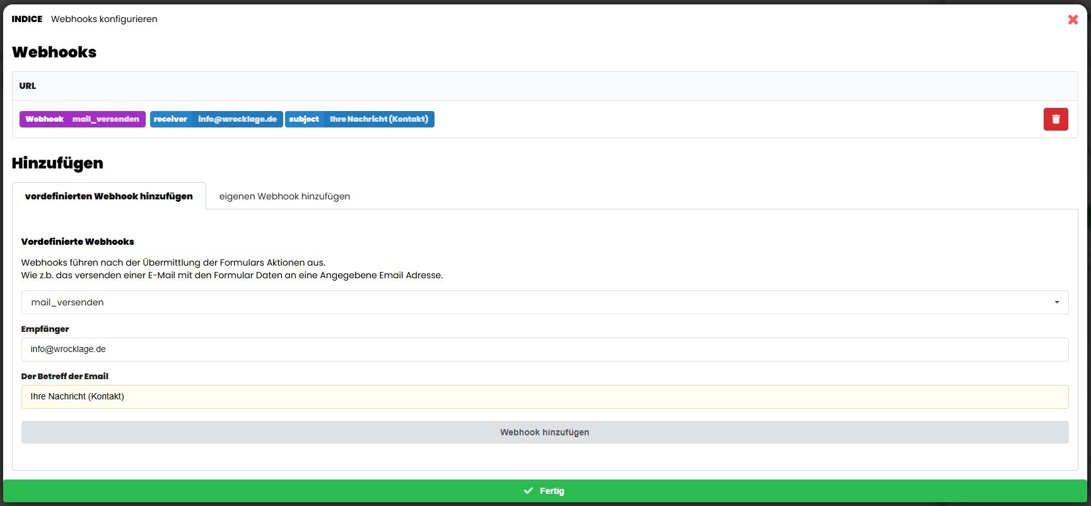Confirm with the green Fertig button
Screen dimensions: 1091x506
point(544,491)
